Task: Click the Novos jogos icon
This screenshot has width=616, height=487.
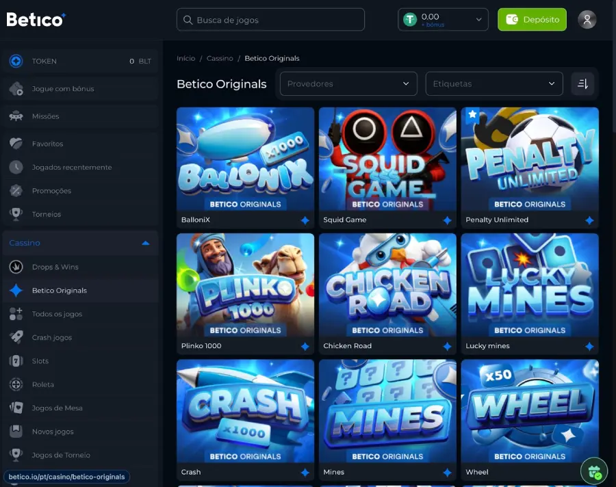Action: 16,431
